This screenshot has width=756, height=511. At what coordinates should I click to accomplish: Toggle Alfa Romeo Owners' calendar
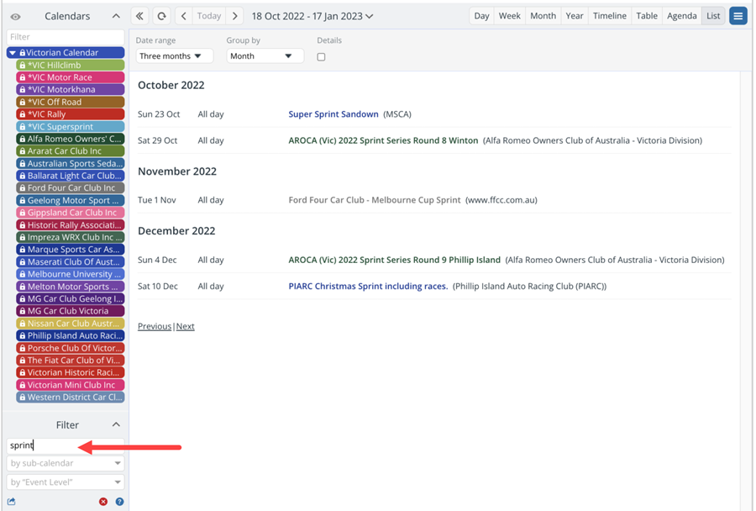[x=71, y=139]
